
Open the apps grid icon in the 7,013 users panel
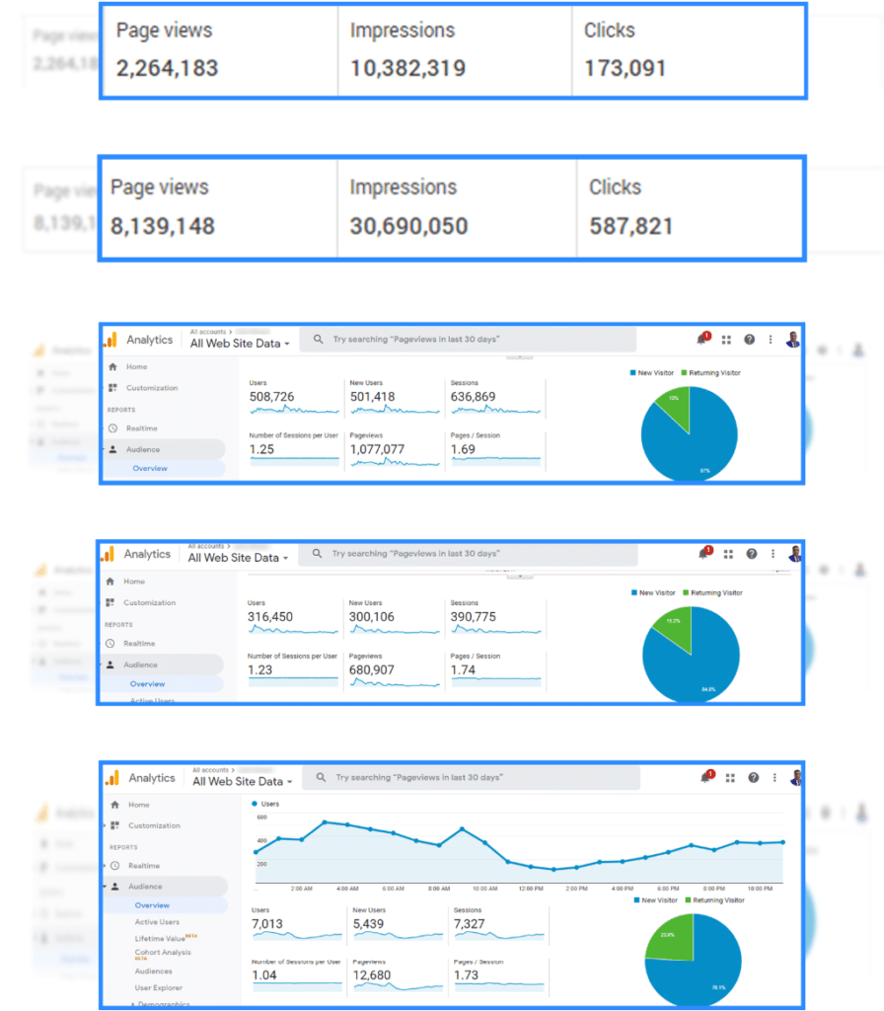[x=730, y=778]
